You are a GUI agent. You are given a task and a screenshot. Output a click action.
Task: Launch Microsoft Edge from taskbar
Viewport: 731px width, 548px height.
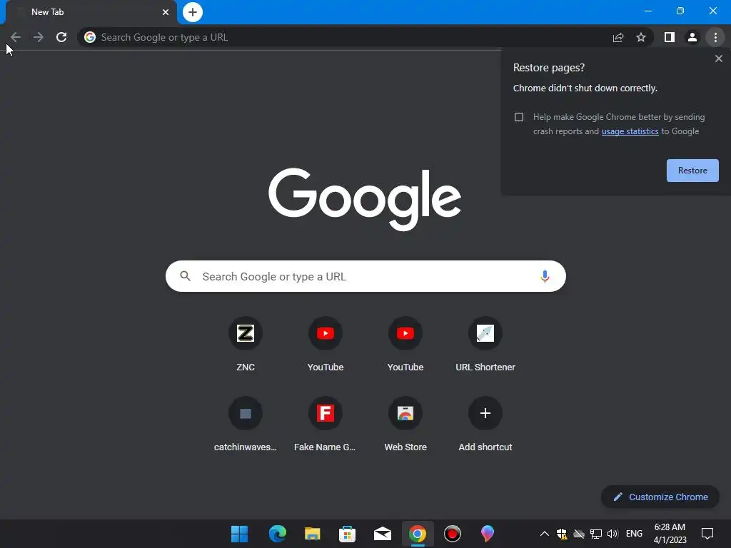pyautogui.click(x=278, y=534)
